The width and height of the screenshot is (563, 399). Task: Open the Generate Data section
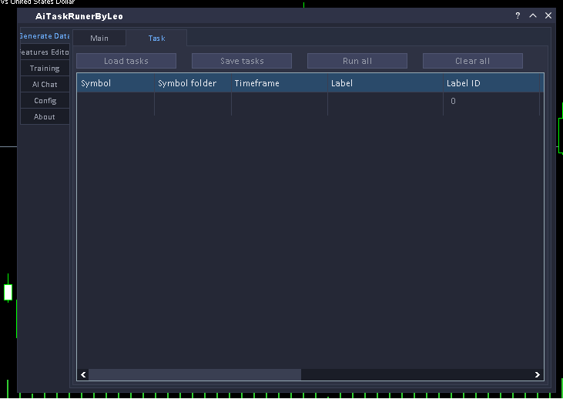[x=45, y=36]
